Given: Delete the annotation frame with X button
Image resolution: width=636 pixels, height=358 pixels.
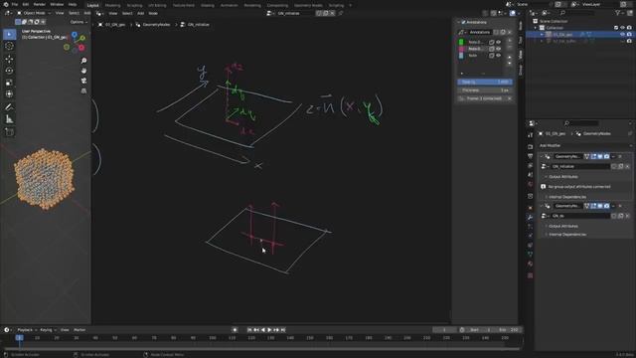Looking at the screenshot, I should coord(510,98).
